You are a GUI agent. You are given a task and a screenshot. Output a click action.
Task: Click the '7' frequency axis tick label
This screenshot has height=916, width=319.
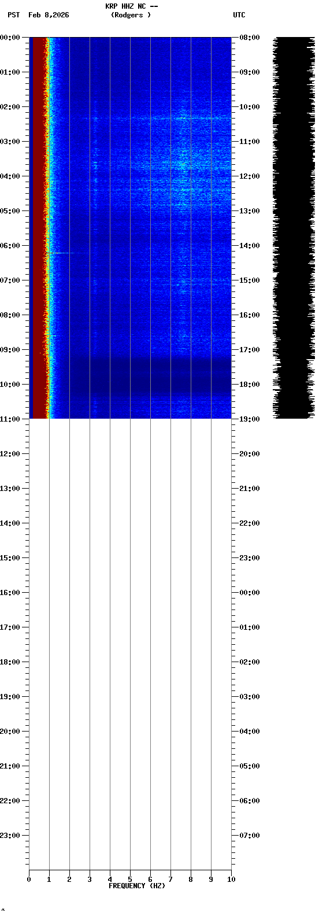(x=170, y=880)
